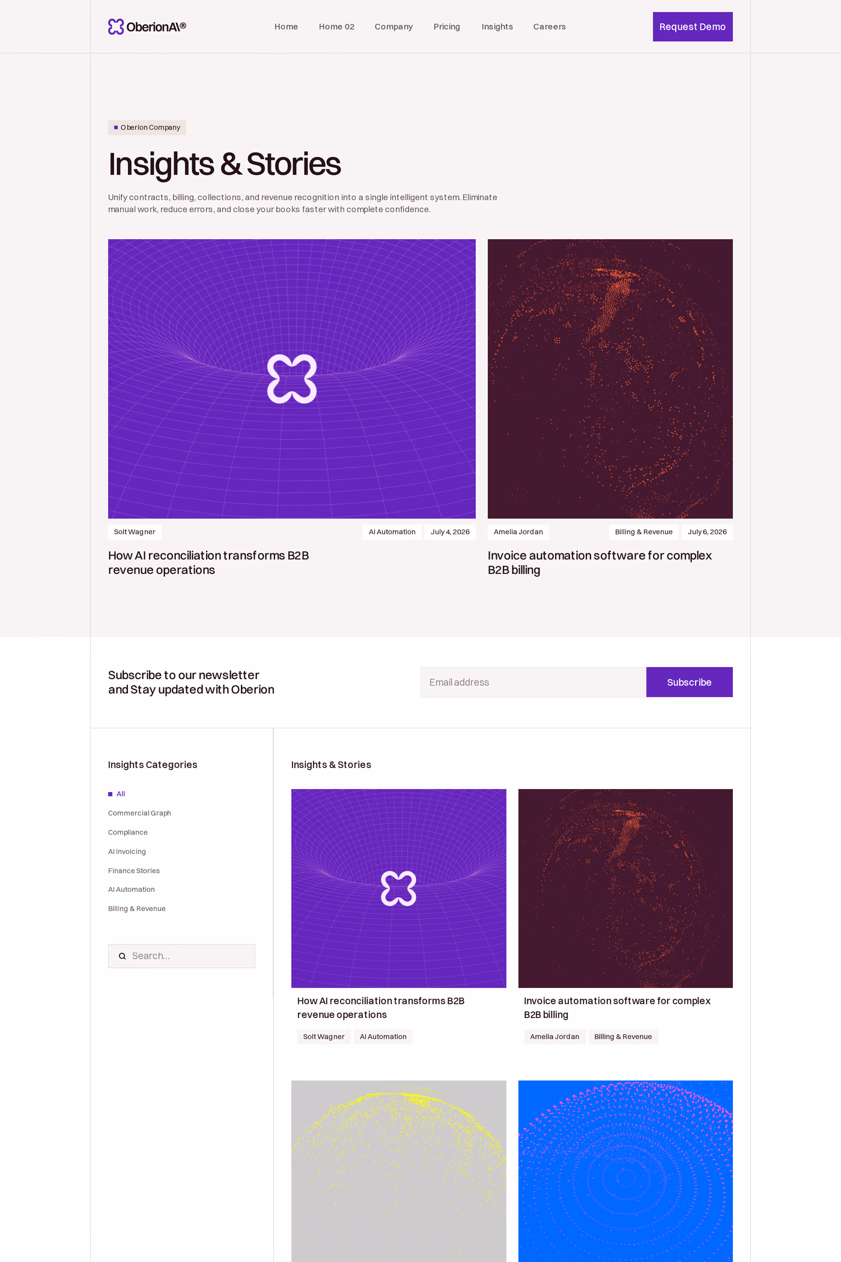This screenshot has width=841, height=1262.
Task: Select Insights in the top navigation
Action: (x=497, y=26)
